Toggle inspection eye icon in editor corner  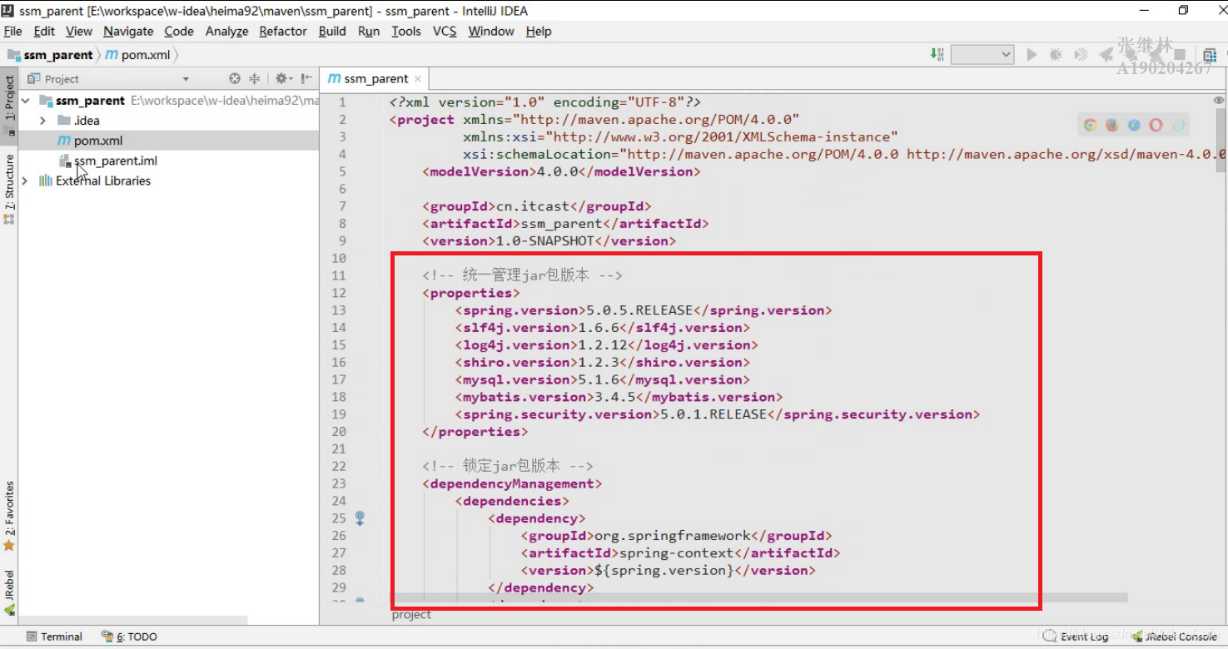click(x=1219, y=100)
